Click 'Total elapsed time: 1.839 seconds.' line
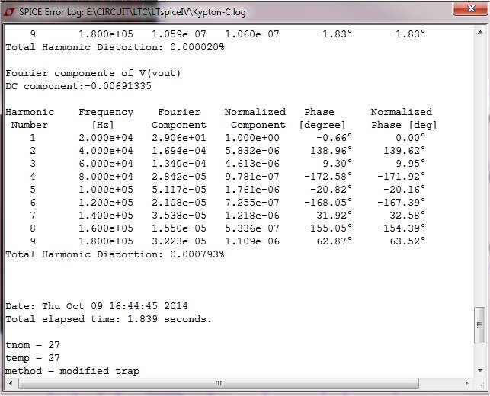Image resolution: width=490 pixels, height=396 pixels. coord(108,319)
